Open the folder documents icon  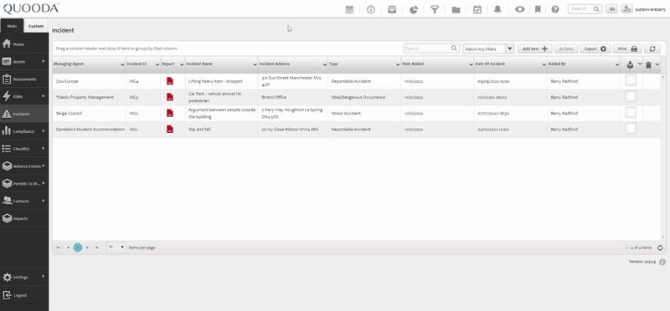[456, 9]
